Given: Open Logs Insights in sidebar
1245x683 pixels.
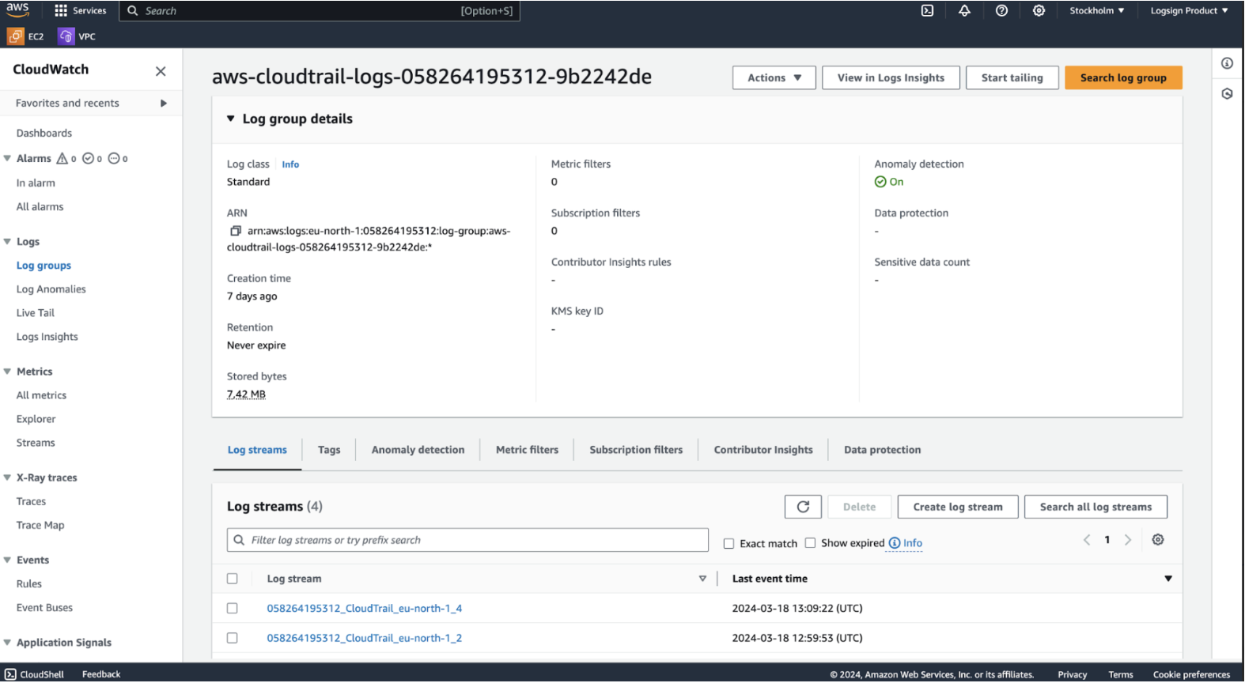Looking at the screenshot, I should 47,337.
